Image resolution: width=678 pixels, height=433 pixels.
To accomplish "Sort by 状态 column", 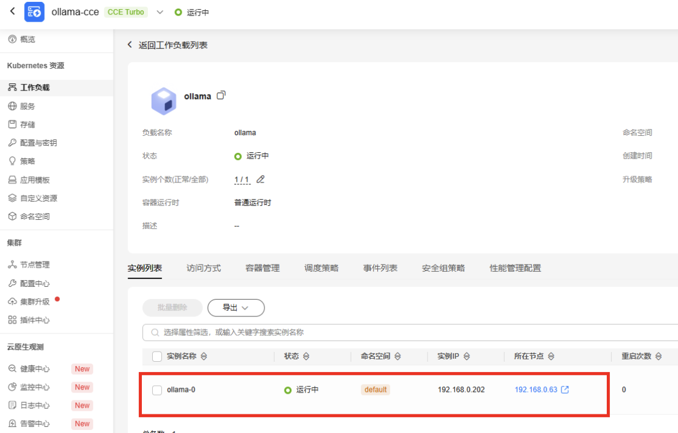I will [x=306, y=356].
